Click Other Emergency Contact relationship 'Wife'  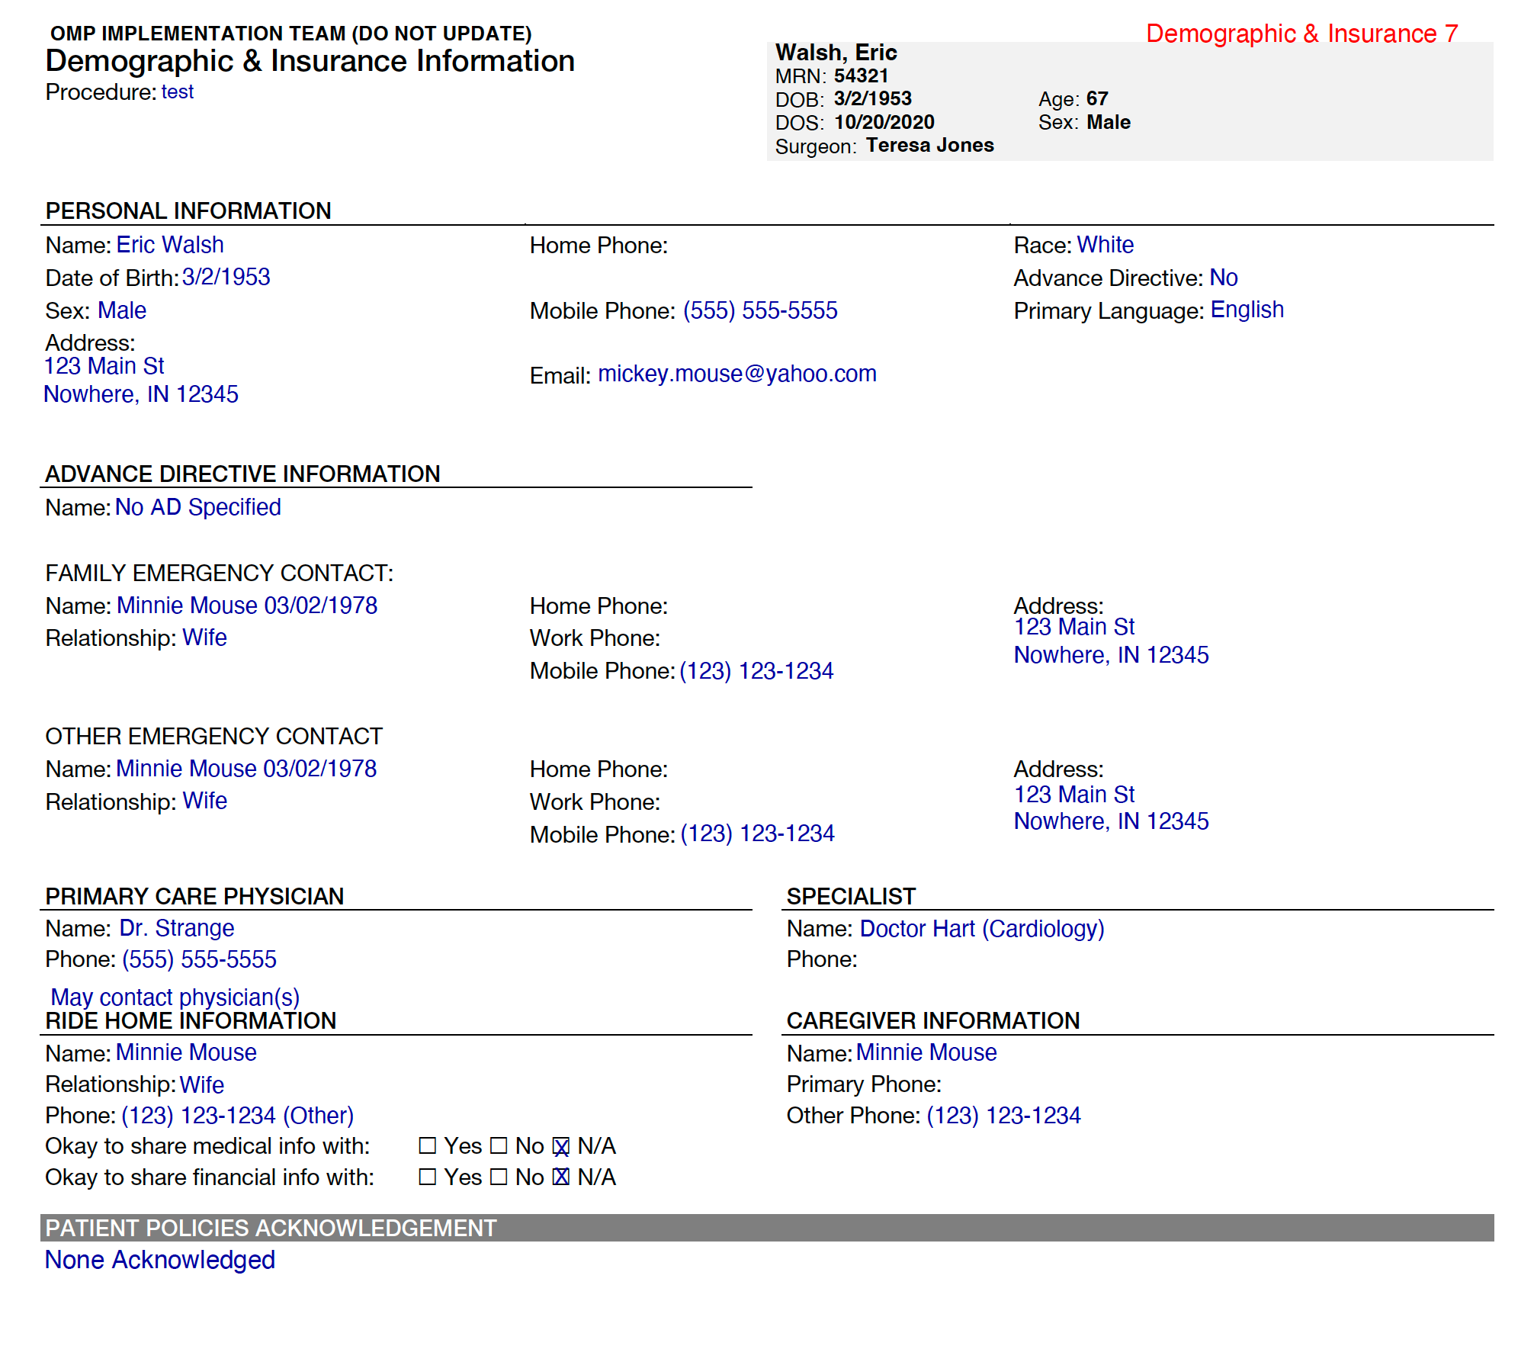coord(205,801)
